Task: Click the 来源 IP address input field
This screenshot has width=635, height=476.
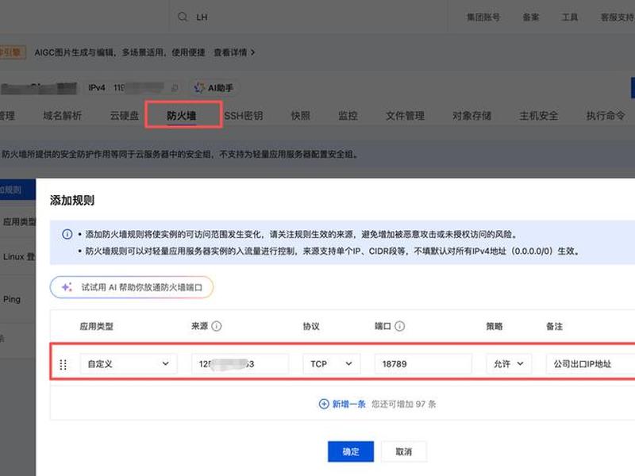Action: pos(241,364)
